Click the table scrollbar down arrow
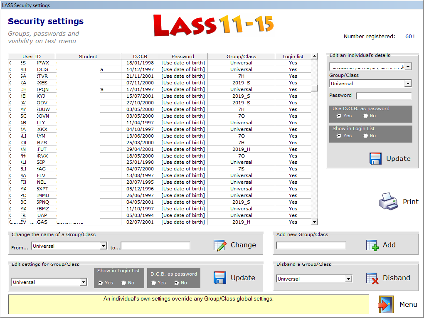 (314, 222)
